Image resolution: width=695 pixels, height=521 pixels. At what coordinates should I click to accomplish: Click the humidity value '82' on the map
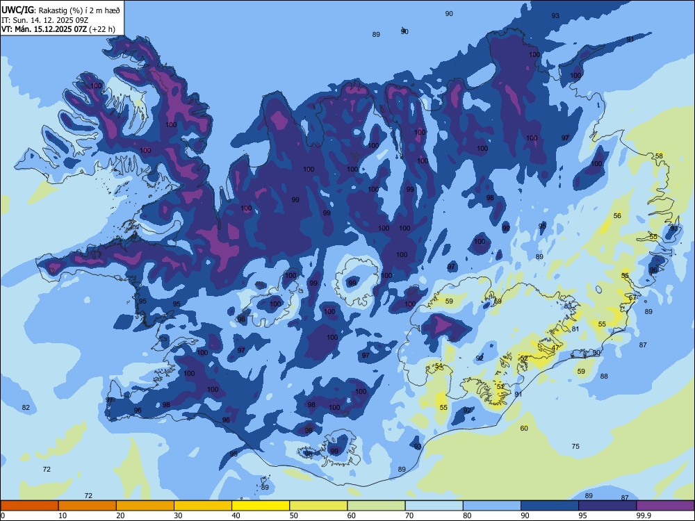26,407
